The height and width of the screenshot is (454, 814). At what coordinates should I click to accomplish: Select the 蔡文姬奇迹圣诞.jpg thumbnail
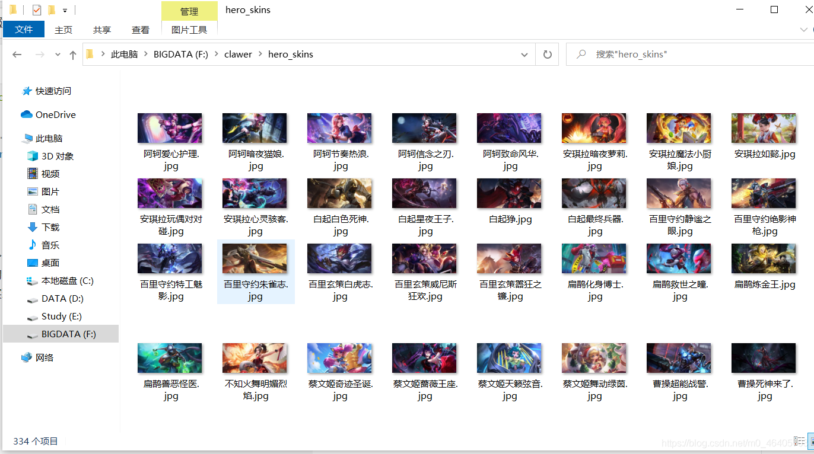click(339, 358)
